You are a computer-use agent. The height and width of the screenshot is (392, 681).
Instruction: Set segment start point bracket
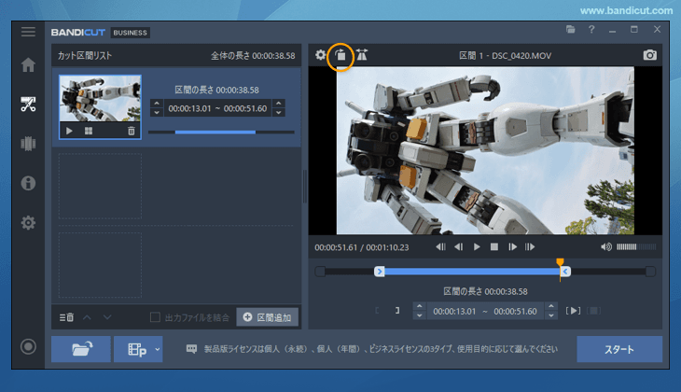coord(377,310)
